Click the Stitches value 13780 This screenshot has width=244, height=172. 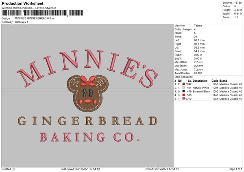(238, 3)
